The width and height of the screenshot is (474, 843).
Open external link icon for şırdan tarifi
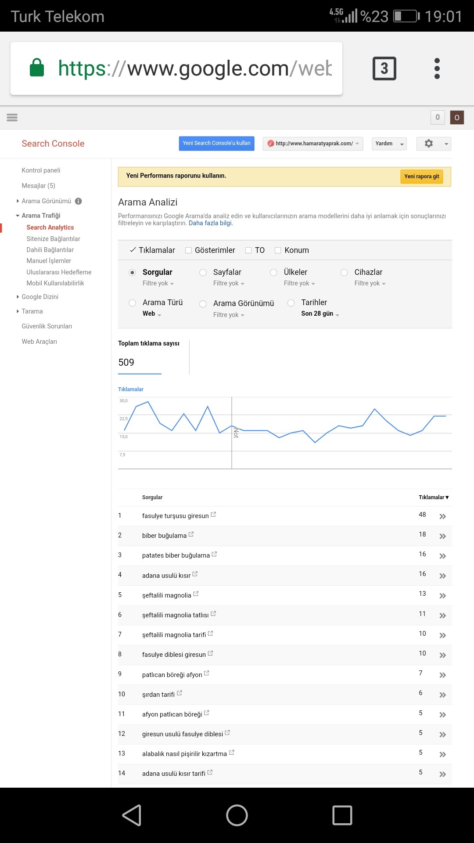click(x=180, y=693)
